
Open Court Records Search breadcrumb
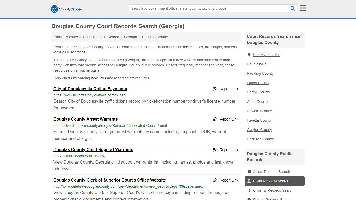101,37
